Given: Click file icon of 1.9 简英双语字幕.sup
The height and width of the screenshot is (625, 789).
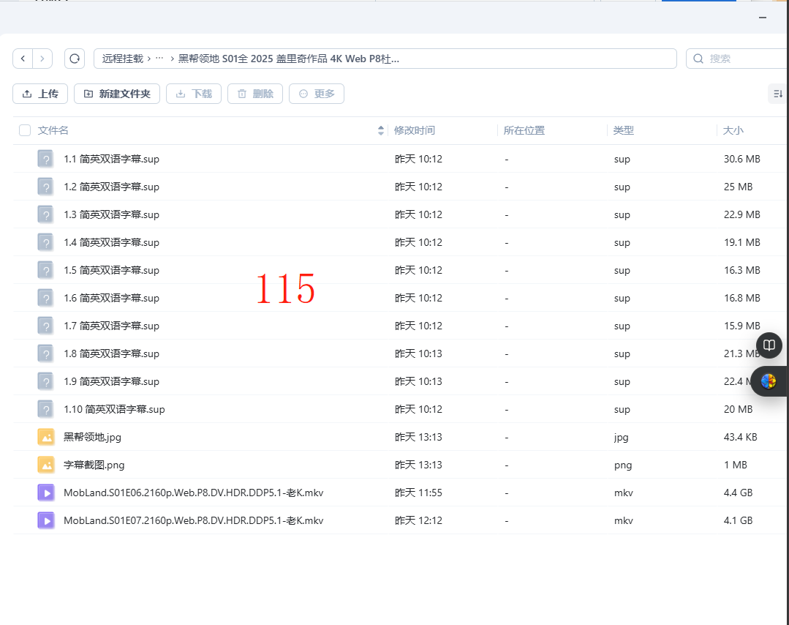Looking at the screenshot, I should coord(46,381).
